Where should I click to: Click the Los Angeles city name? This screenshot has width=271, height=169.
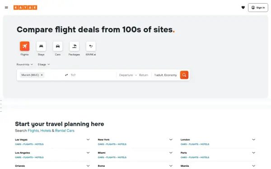pos(23,153)
